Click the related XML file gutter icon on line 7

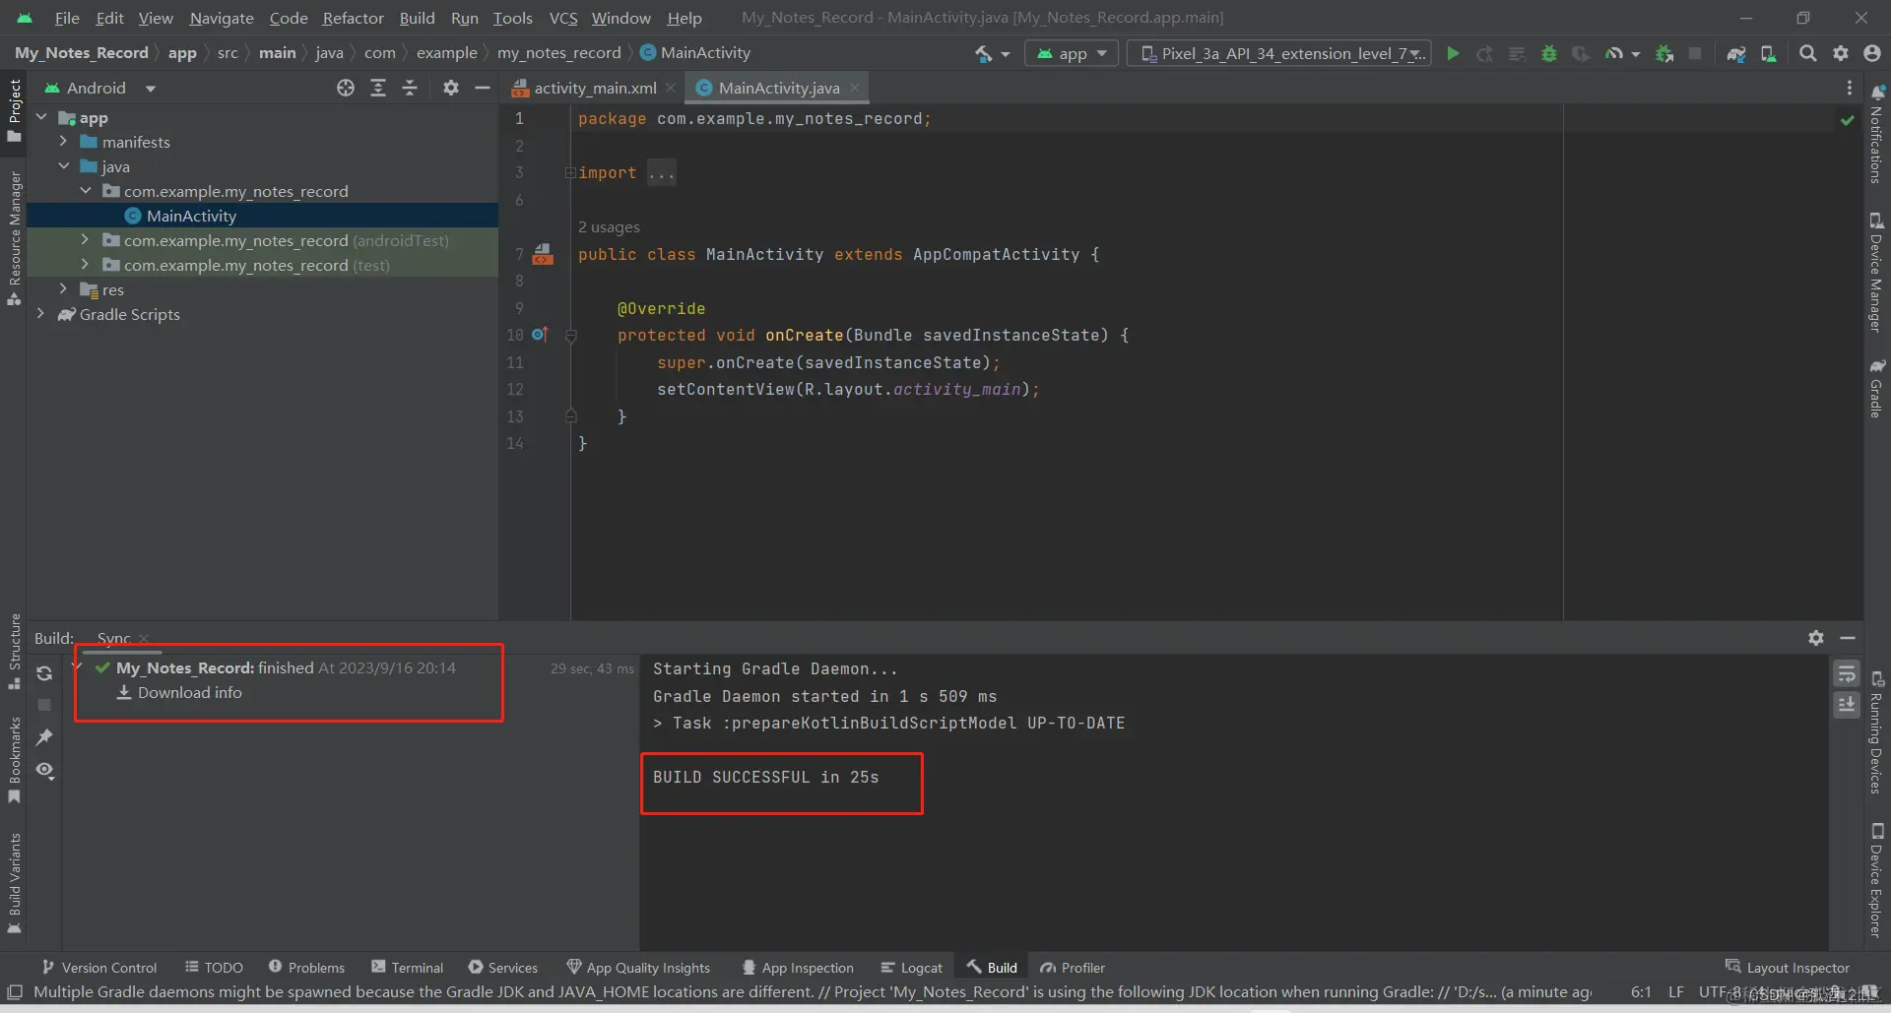pyautogui.click(x=543, y=255)
